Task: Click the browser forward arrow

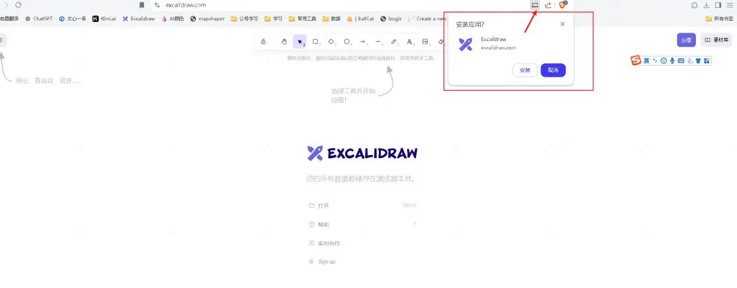Action: tap(7, 5)
